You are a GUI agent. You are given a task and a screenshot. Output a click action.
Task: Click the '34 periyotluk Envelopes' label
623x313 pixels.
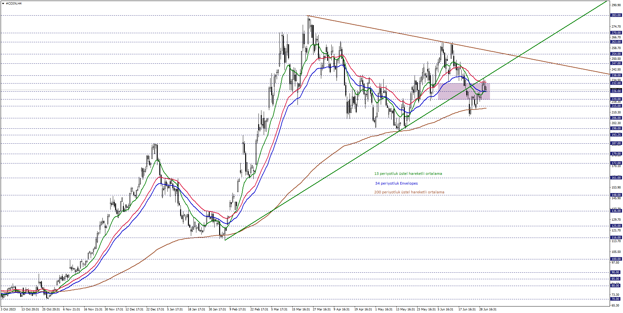point(396,183)
